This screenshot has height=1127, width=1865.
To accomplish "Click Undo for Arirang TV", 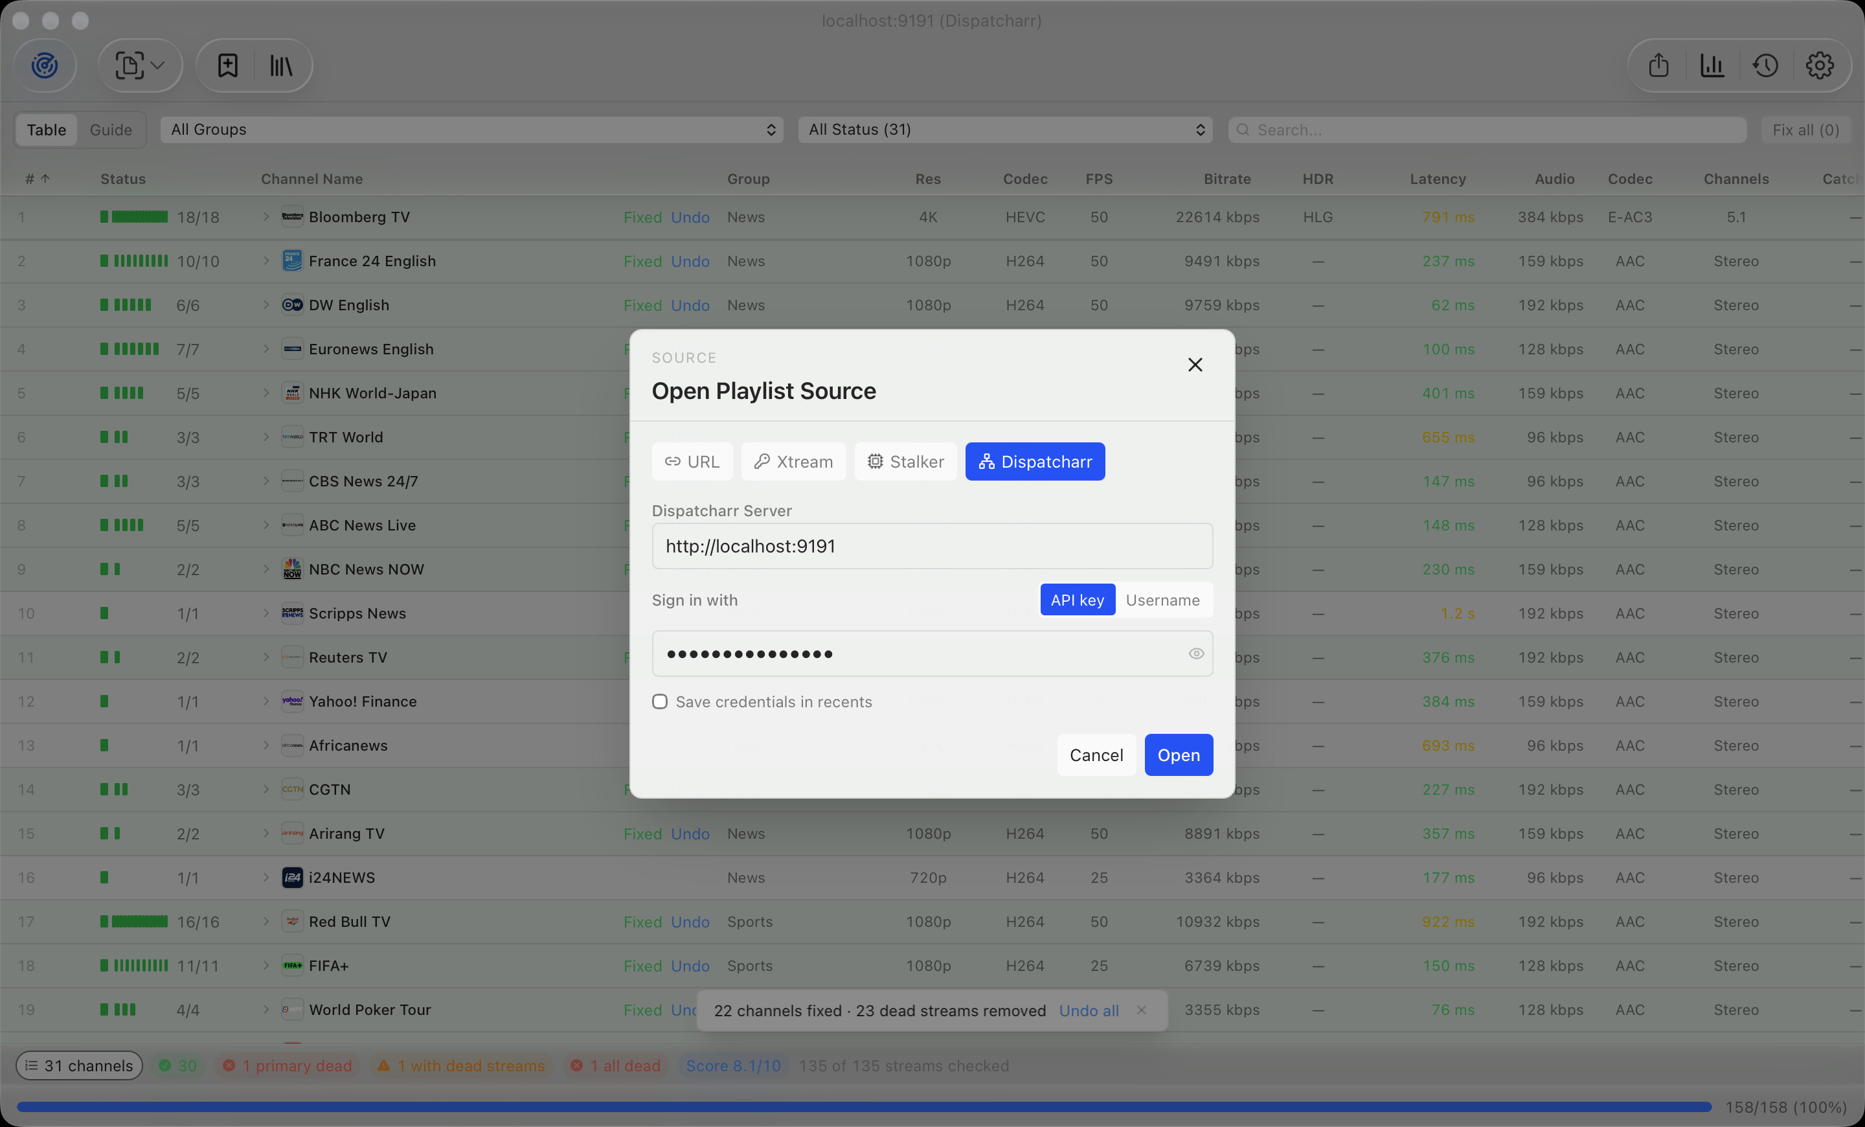I will tap(690, 834).
